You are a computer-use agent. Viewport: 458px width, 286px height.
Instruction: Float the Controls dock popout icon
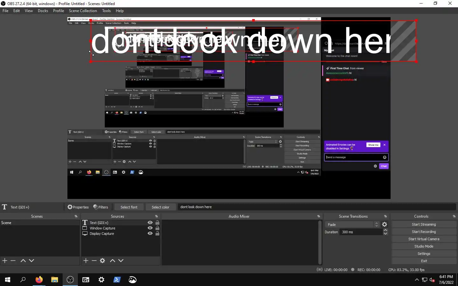(454, 216)
